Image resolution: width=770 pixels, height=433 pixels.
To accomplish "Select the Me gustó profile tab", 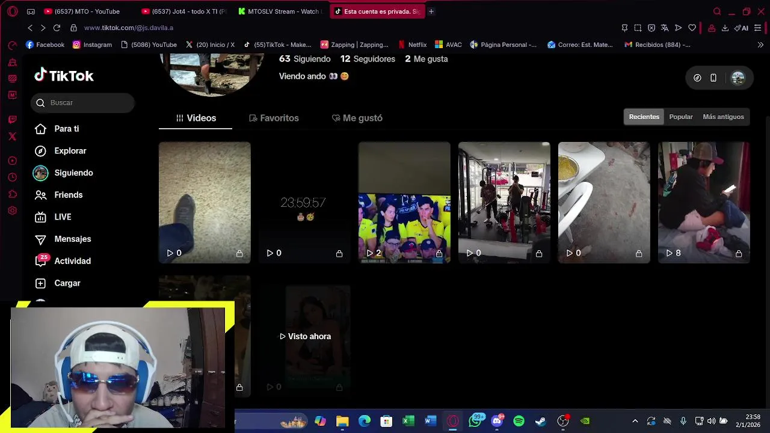I will (x=357, y=118).
